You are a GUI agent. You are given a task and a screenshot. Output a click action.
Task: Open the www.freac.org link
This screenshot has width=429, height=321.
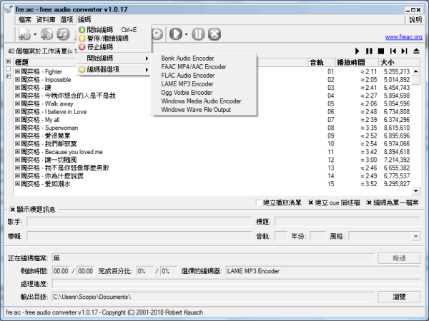[403, 37]
